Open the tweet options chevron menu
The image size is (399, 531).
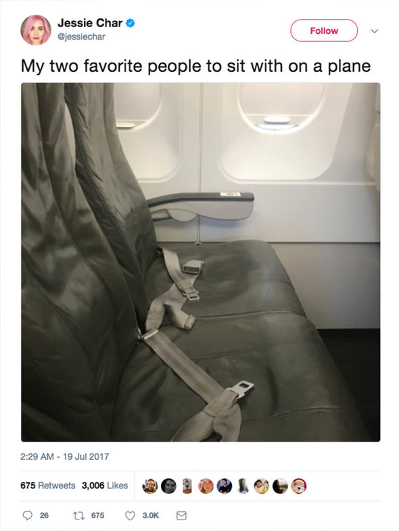point(375,31)
